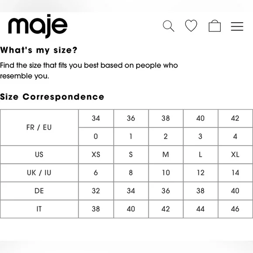Select the UK / IU row label

coord(39,173)
